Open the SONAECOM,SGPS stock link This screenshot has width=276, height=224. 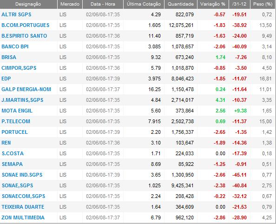[23, 196]
